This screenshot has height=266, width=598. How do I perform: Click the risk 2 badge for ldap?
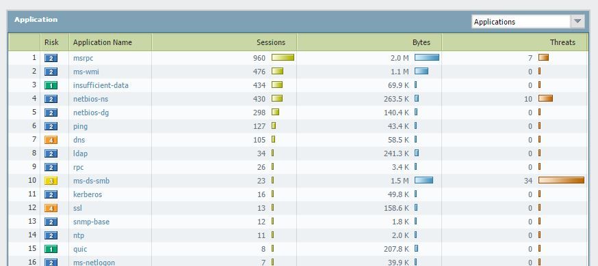51,153
